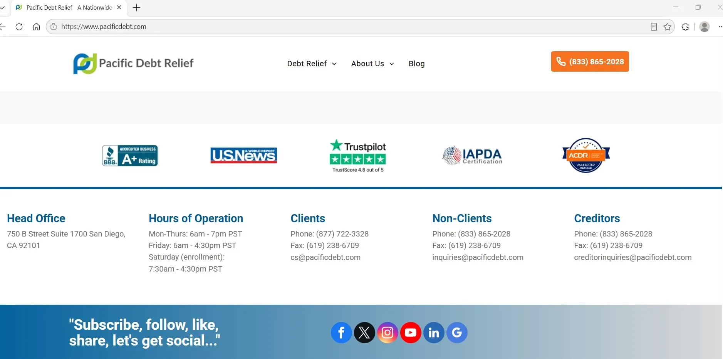This screenshot has width=723, height=359.
Task: Go to the browser home page icon
Action: coord(36,27)
